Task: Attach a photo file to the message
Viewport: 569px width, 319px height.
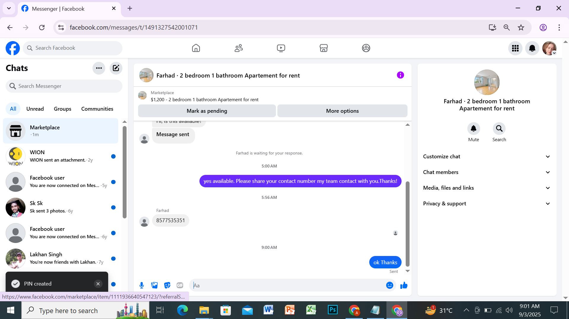Action: click(x=154, y=285)
